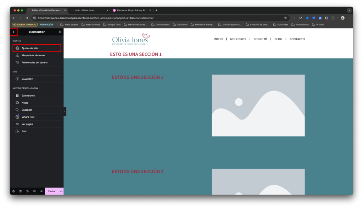Screen dimensions: 363x208
Task: Open page settings gear in bottom toolbar
Action: pyautogui.click(x=13, y=191)
